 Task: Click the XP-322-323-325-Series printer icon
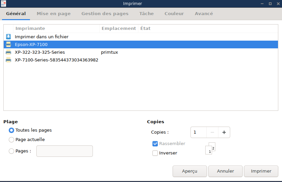8,52
